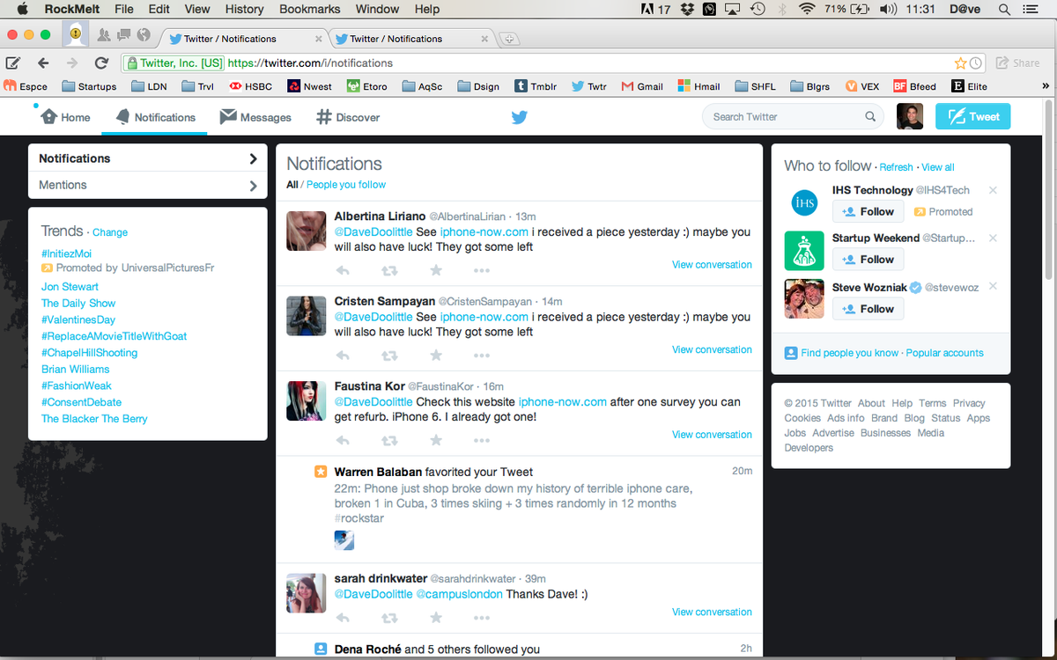Reply to sarah drinkwater's tweet
Screen dimensions: 1057x660
344,618
